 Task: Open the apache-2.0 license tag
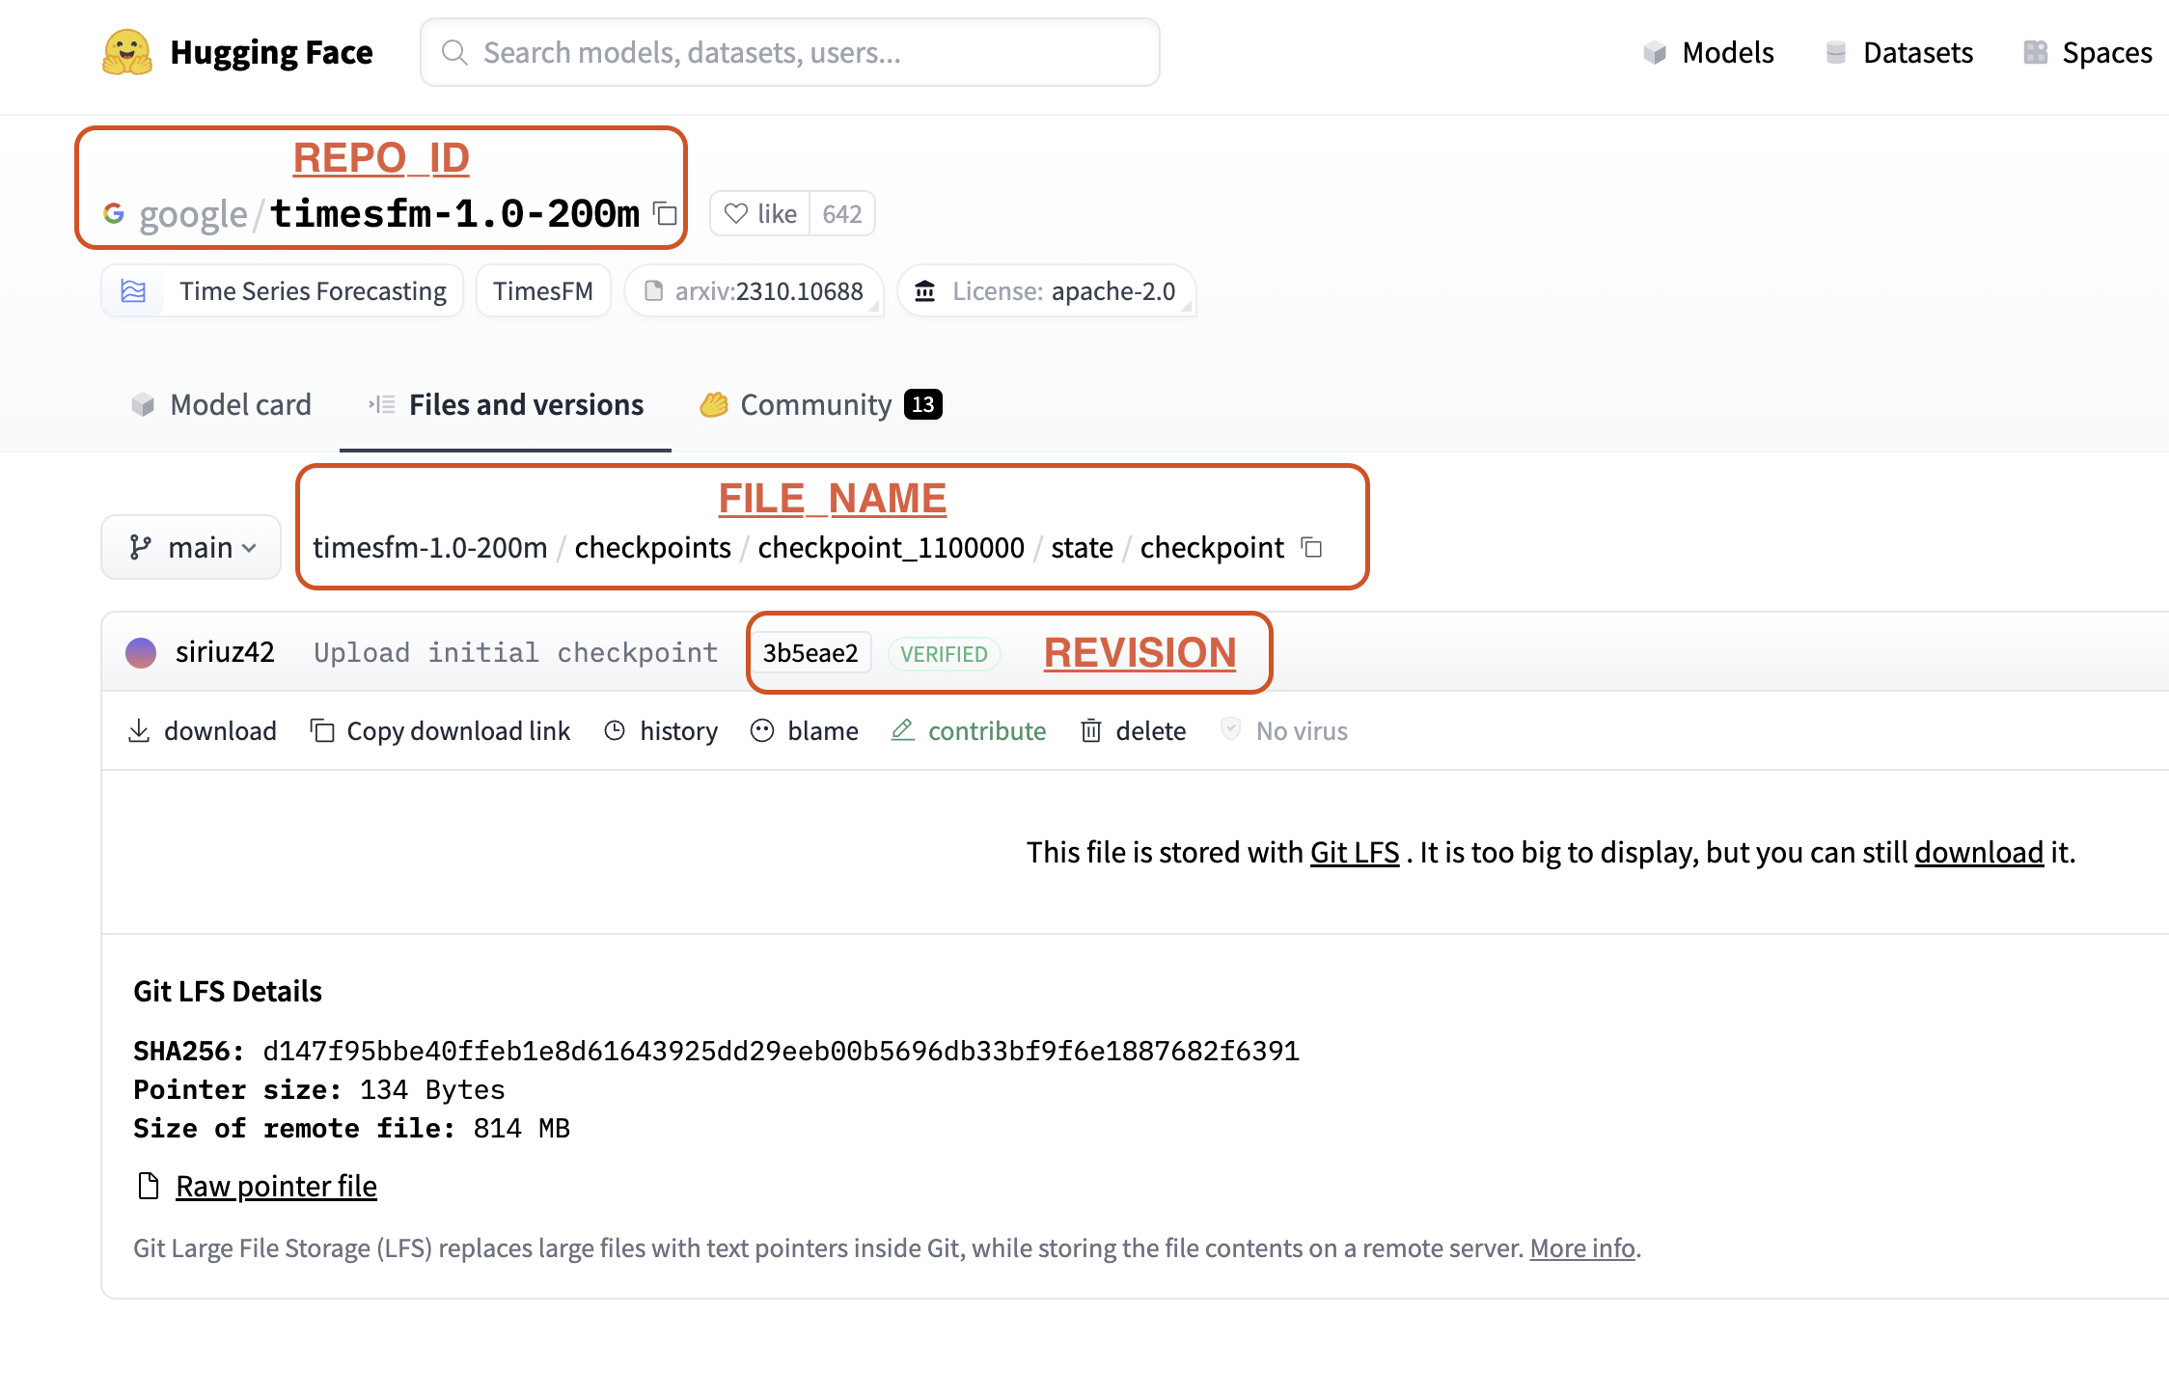[1047, 290]
